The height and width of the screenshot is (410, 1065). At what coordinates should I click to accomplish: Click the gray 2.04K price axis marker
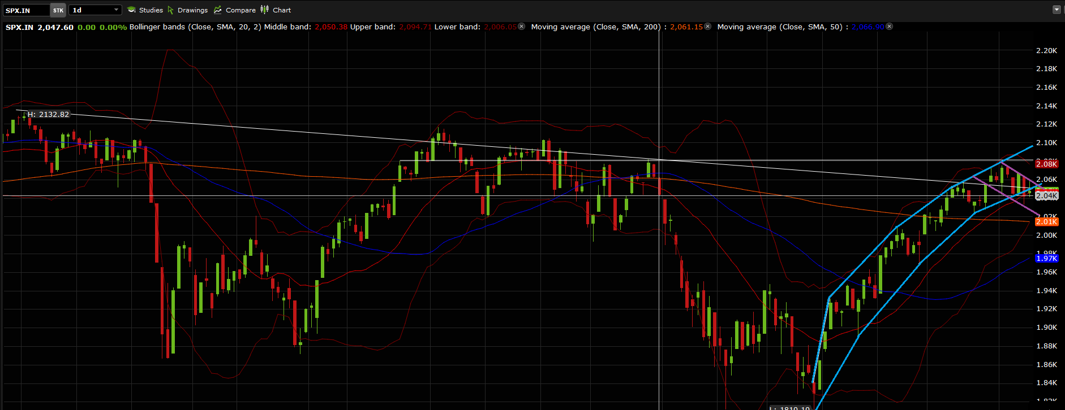pyautogui.click(x=1046, y=195)
